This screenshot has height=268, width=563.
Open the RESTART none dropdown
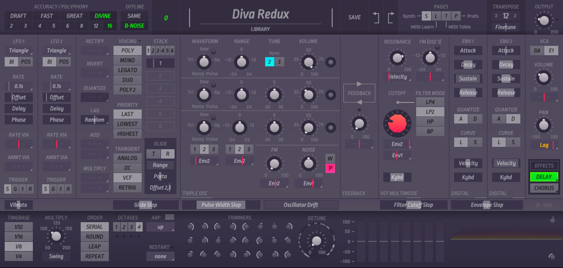click(x=160, y=256)
